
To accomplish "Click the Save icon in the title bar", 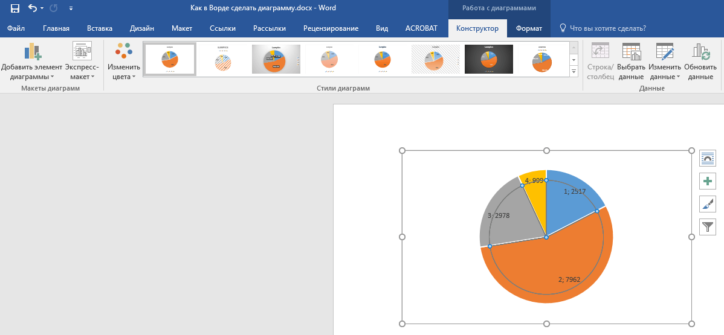I will pos(15,8).
